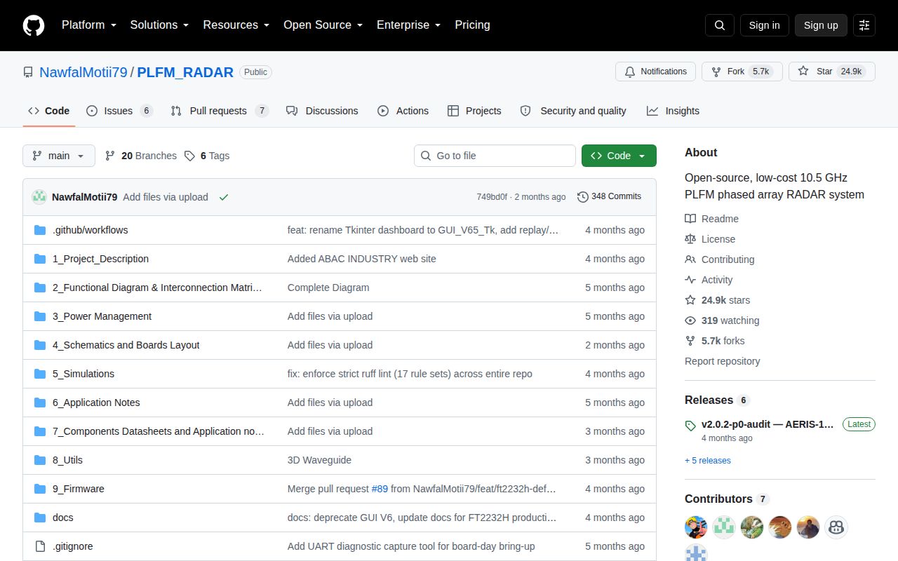
Task: Click the bell icon in Notifications
Action: (x=630, y=72)
